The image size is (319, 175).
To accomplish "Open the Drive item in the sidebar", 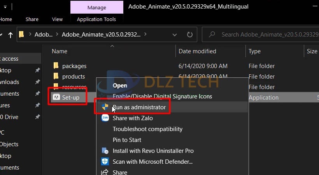I will 9,117.
